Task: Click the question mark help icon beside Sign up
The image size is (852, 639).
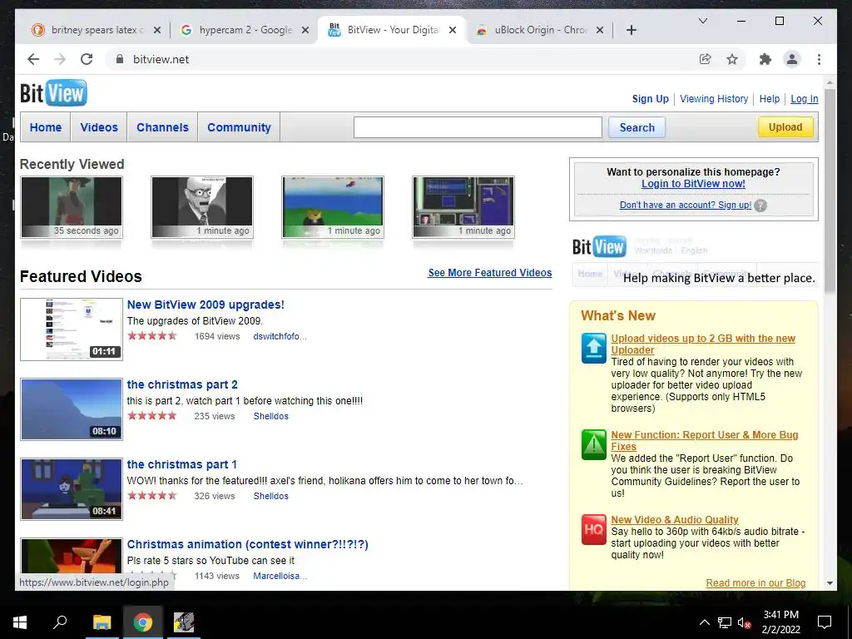Action: point(760,206)
